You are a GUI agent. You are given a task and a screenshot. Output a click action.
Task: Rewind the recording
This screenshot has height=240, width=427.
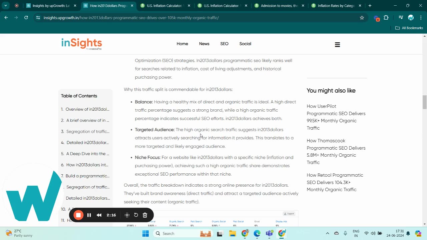point(99,215)
